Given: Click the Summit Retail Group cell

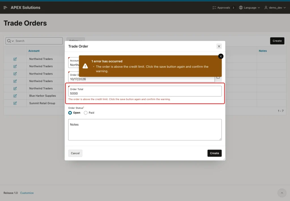Looking at the screenshot, I should pyautogui.click(x=42, y=103).
